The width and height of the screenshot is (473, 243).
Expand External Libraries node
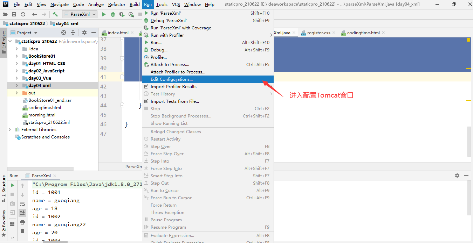click(10, 129)
